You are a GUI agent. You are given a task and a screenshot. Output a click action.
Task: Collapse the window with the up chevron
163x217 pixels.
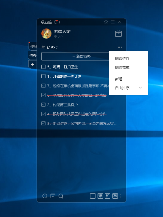(120, 22)
